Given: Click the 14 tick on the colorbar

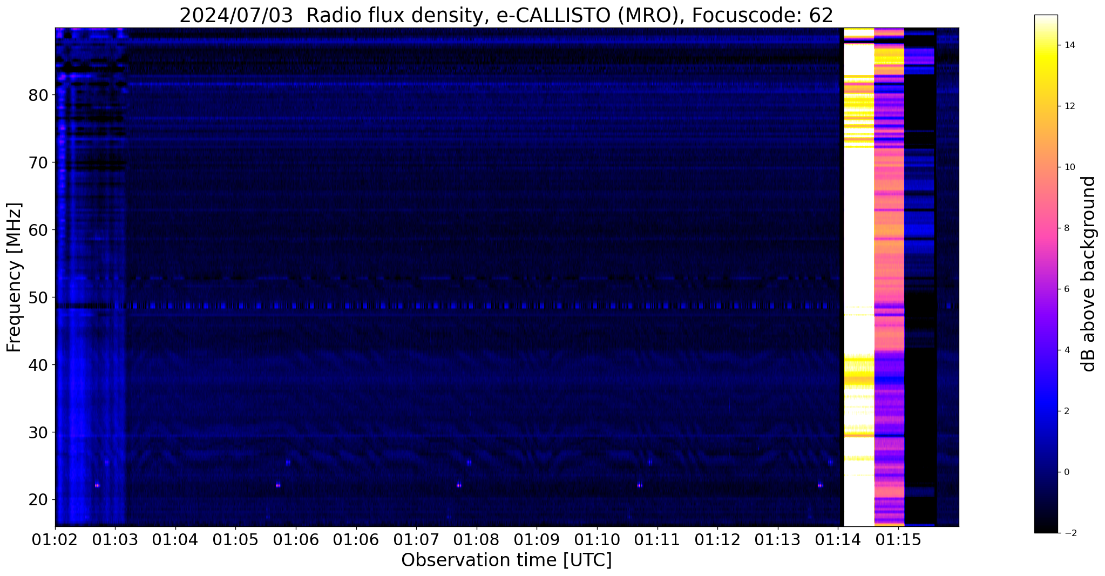Looking at the screenshot, I should pyautogui.click(x=1069, y=45).
